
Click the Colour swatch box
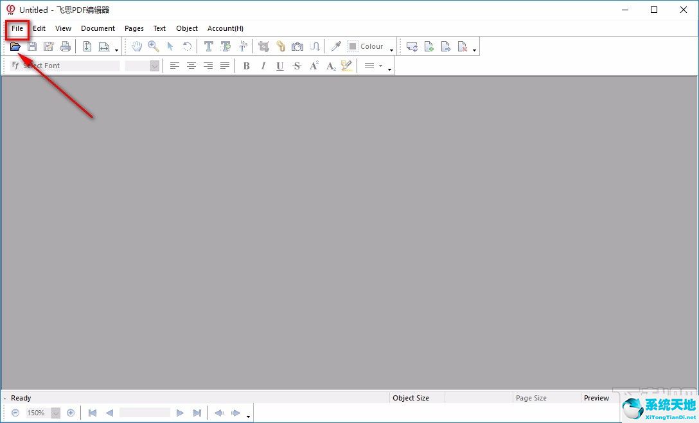pos(353,46)
